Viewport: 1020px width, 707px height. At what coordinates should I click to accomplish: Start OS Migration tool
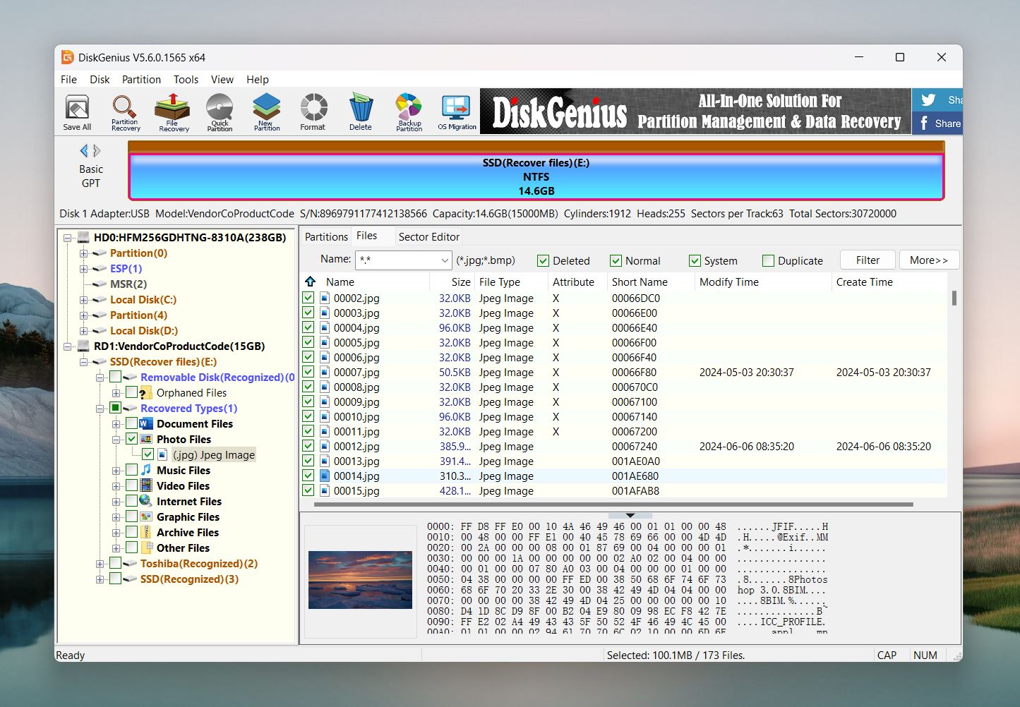457,112
